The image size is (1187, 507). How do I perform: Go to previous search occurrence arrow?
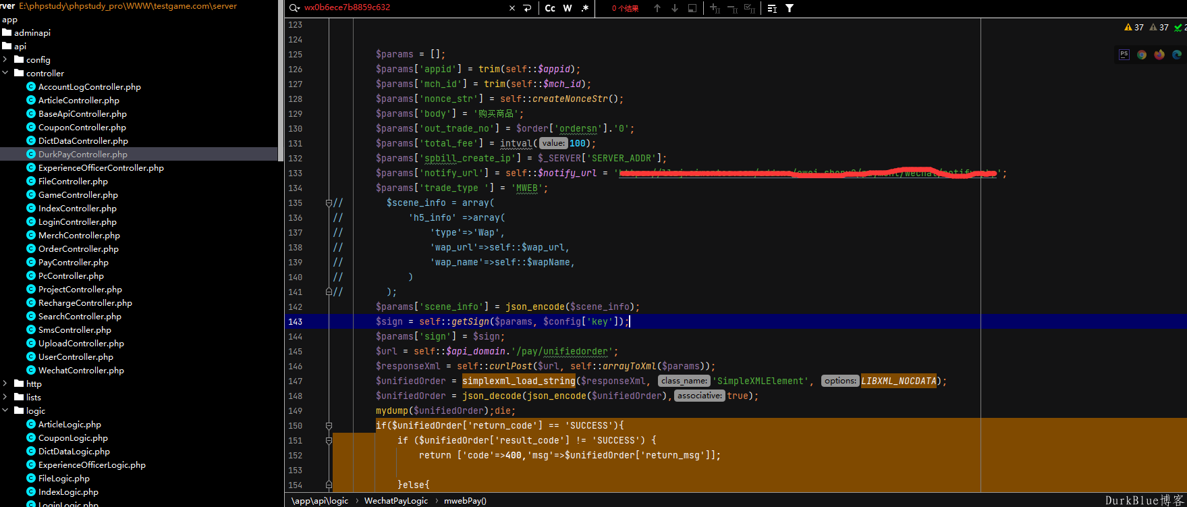(x=657, y=8)
